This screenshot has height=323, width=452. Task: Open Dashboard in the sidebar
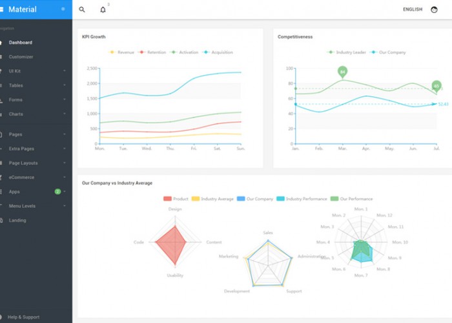coord(21,43)
